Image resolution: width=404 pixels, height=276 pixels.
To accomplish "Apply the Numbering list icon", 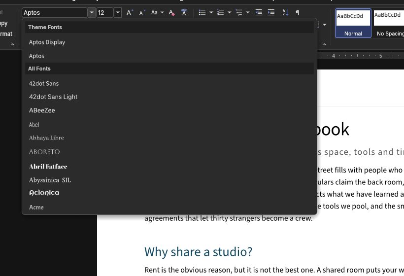I will (221, 12).
